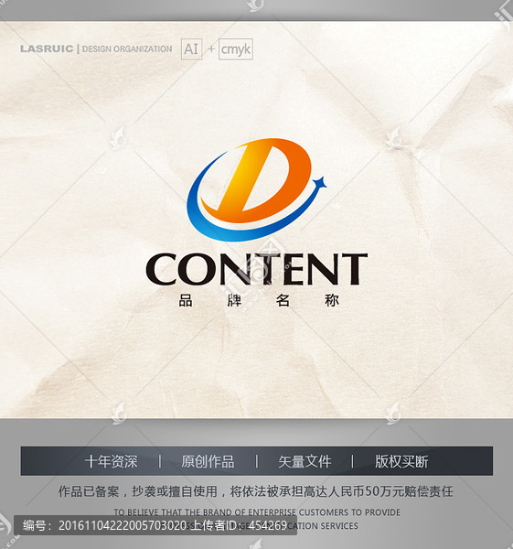This screenshot has height=549, width=513.
Task: Click 版权买断 in the dark banner
Action: [x=401, y=461]
